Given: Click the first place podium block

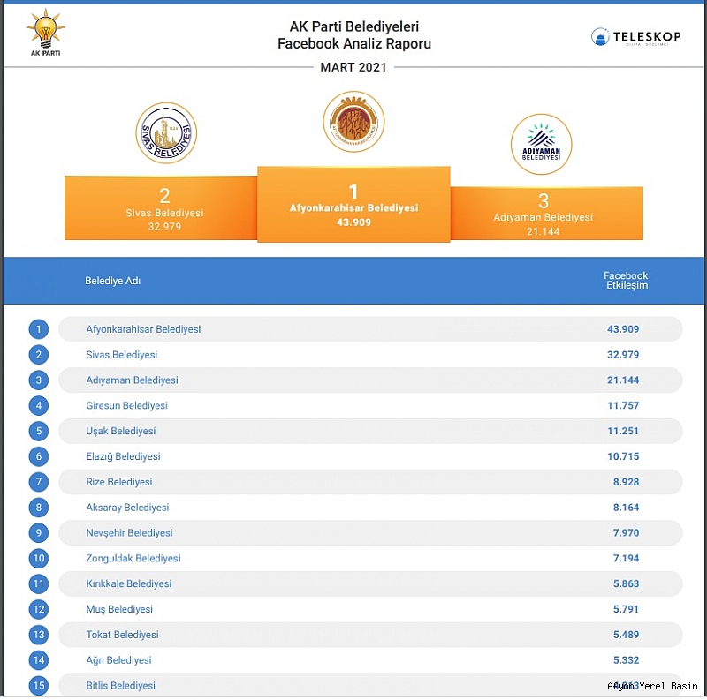Looking at the screenshot, I should [x=353, y=204].
